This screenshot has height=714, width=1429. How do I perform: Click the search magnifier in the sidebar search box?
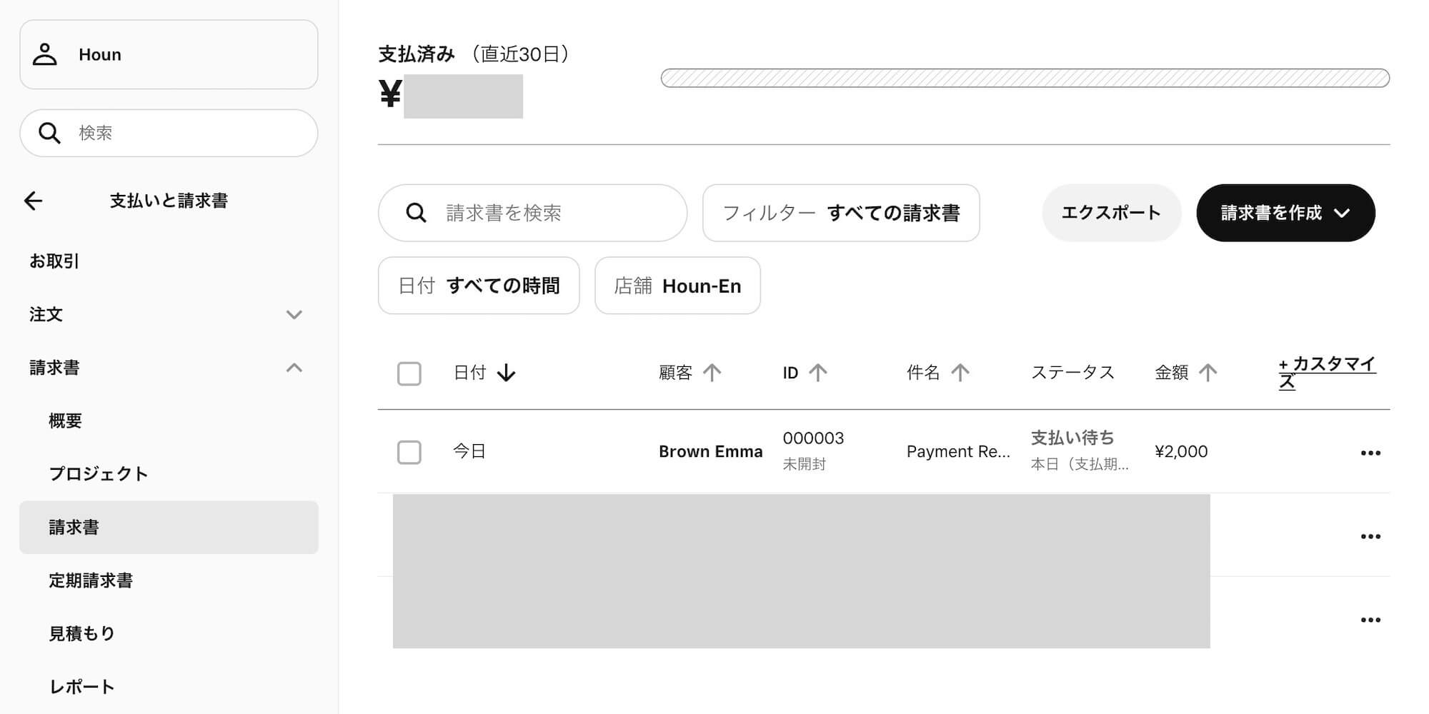tap(48, 133)
